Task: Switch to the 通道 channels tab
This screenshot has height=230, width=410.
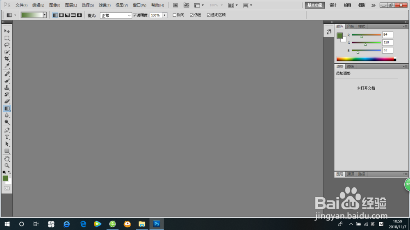Action: pos(351,174)
